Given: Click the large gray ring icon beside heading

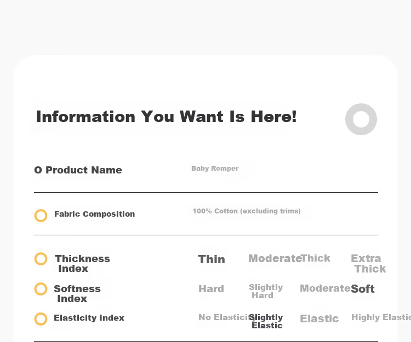Looking at the screenshot, I should click(x=361, y=119).
